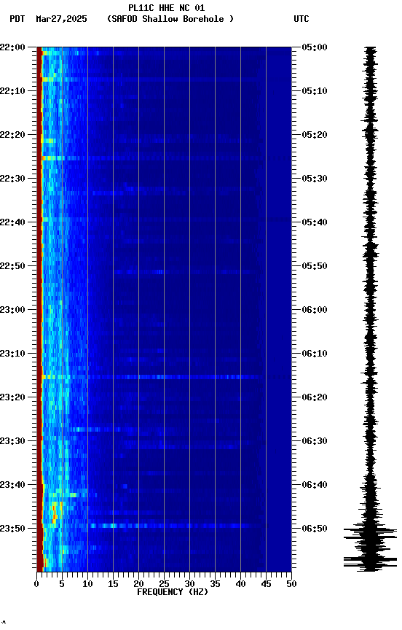The width and height of the screenshot is (402, 630).
Task: Click the 05:30 UTC time label
Action: click(315, 179)
